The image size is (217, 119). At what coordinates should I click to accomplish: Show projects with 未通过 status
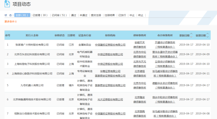(x=83, y=15)
